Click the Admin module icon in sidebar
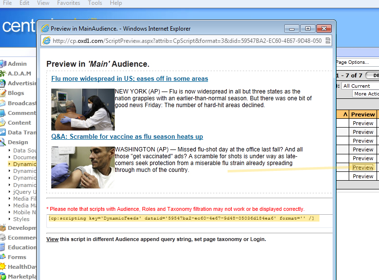Image resolution: width=379 pixels, height=280 pixels. click(3, 64)
